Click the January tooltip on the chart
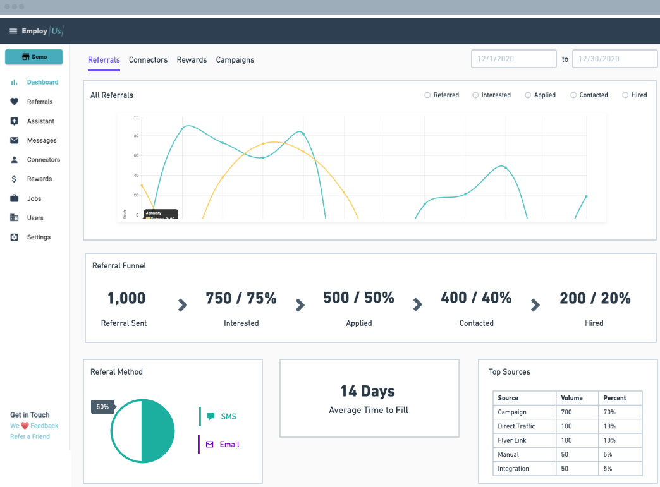 [x=161, y=213]
